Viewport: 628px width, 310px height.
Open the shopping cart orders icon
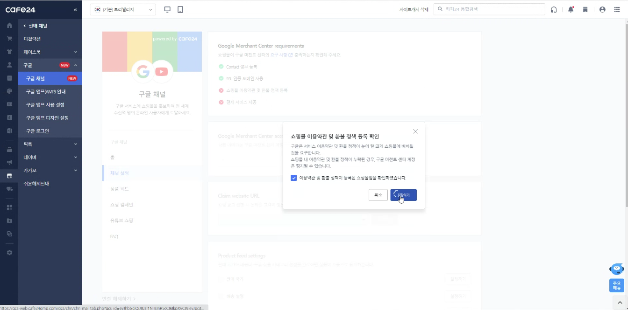pyautogui.click(x=9, y=38)
